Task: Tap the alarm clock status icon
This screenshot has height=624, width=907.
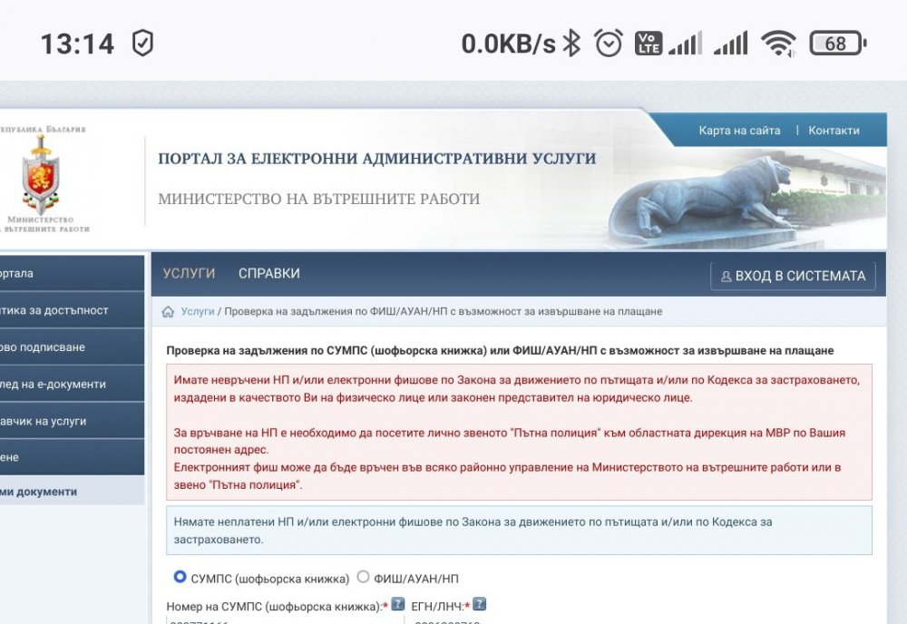Action: (x=609, y=44)
